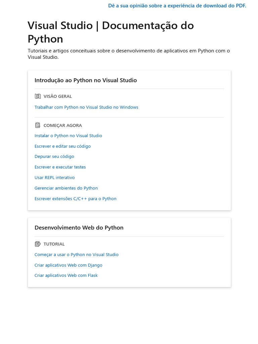The height and width of the screenshot is (344, 258).
Task: Open Instalar o Python no Visual Studio
Action: pos(68,136)
